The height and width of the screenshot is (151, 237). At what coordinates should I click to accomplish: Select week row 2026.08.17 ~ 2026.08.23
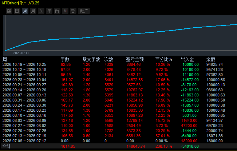(119, 110)
